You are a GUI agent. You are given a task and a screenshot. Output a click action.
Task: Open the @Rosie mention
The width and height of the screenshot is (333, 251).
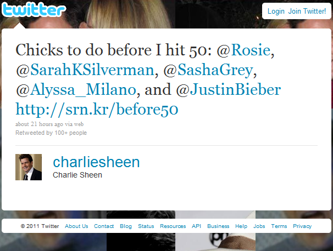click(243, 50)
